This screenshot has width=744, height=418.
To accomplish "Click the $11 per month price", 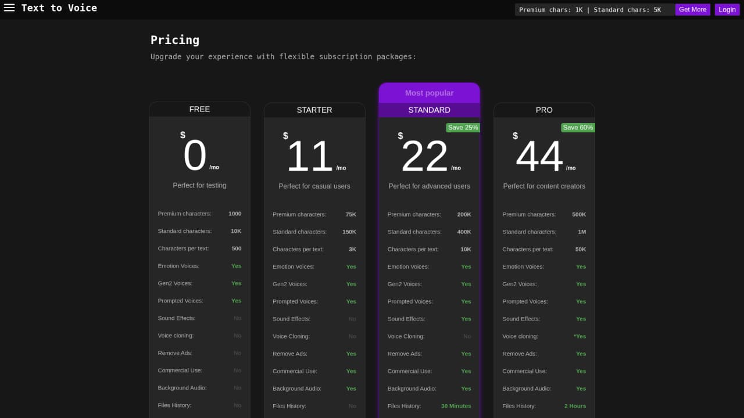I will pos(314,154).
